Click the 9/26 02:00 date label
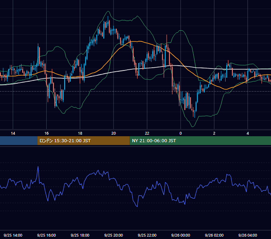The height and width of the screenshot is (239, 271). tap(214, 235)
